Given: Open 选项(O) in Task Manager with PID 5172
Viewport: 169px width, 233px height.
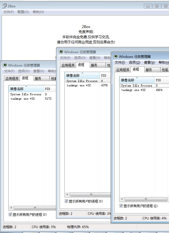Looking at the screenshot, I should (x=24, y=71).
